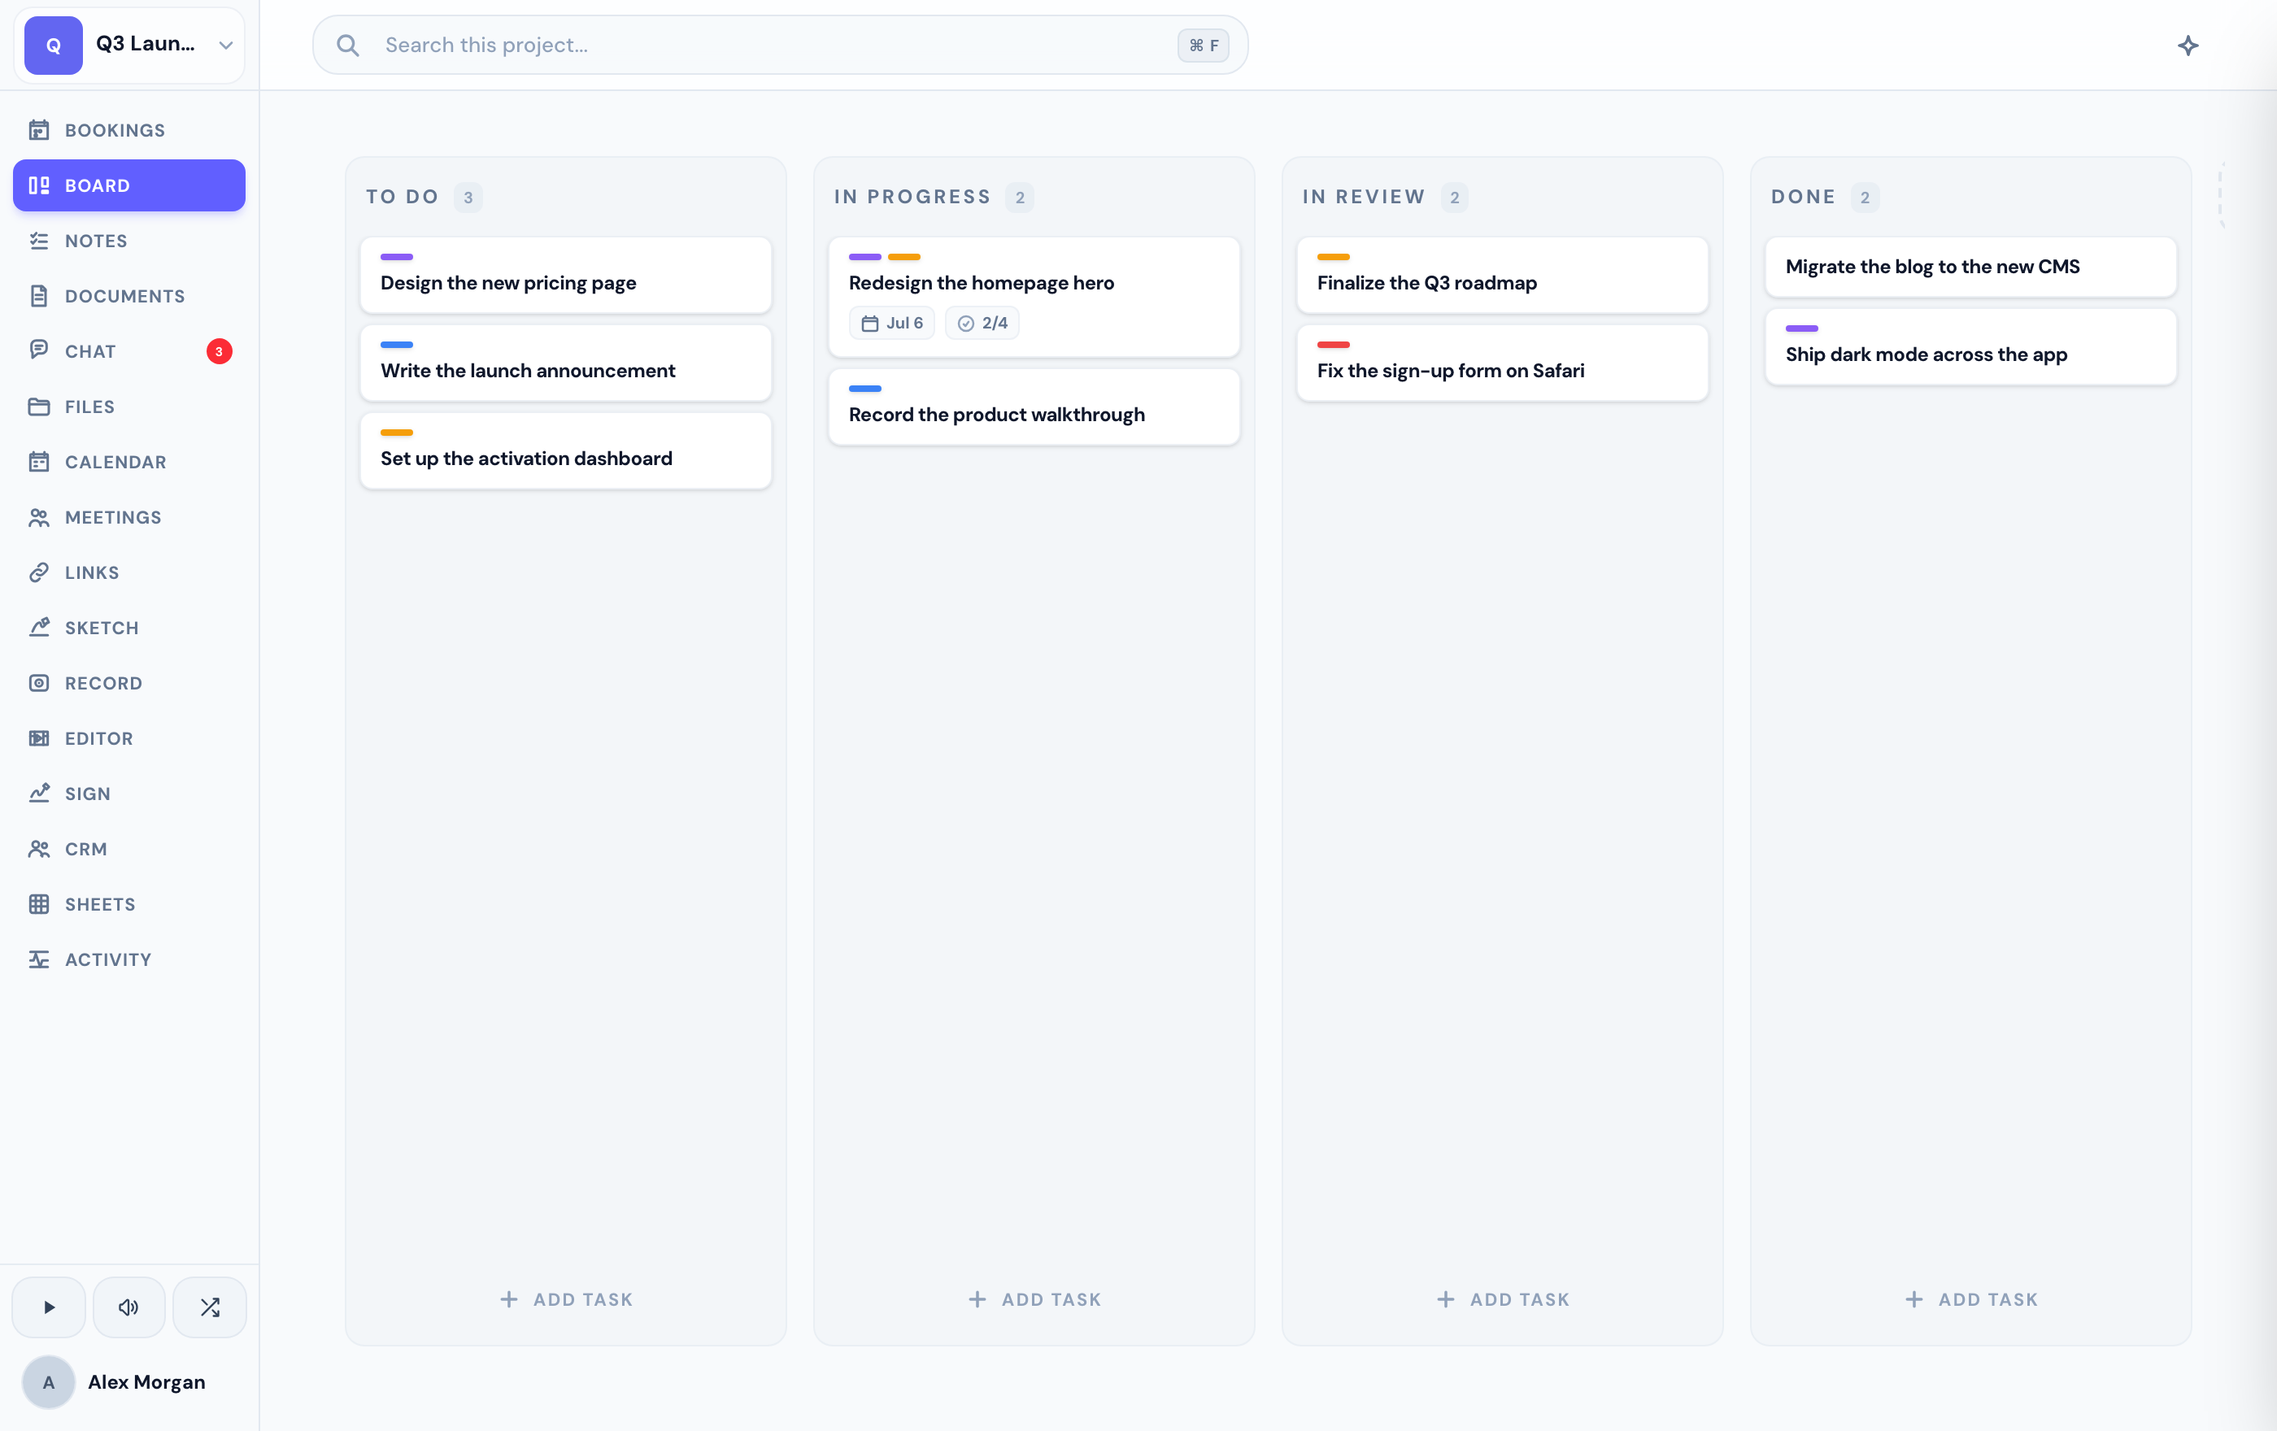Open the Meetings menu item
2277x1431 pixels.
point(129,517)
